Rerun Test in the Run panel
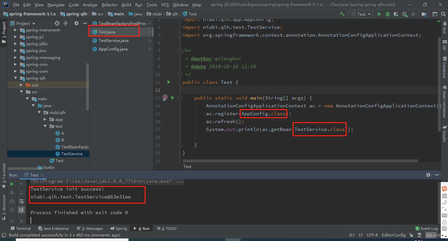Viewport: 448px width, 241px height. [12, 184]
